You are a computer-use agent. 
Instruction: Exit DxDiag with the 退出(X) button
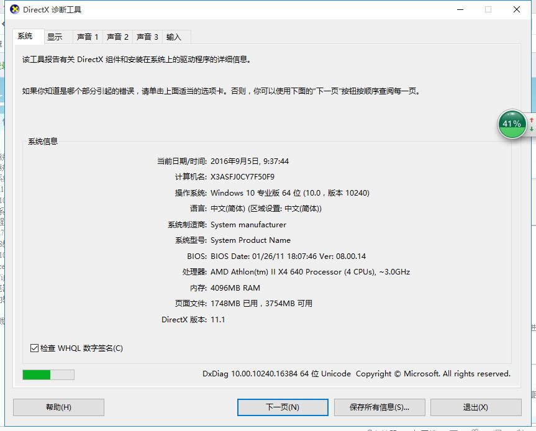(475, 407)
